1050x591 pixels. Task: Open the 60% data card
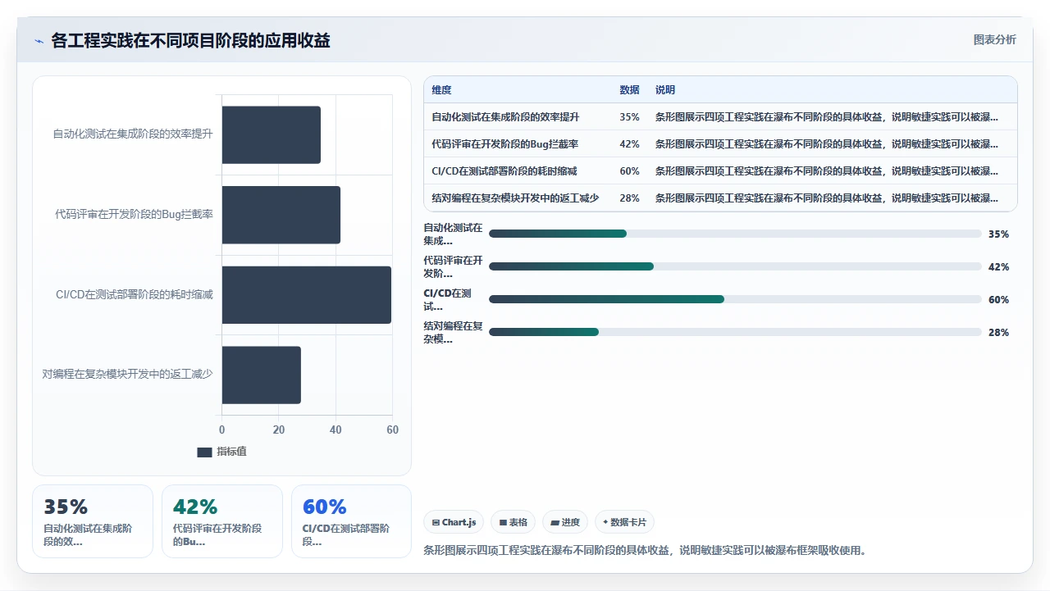click(x=351, y=521)
